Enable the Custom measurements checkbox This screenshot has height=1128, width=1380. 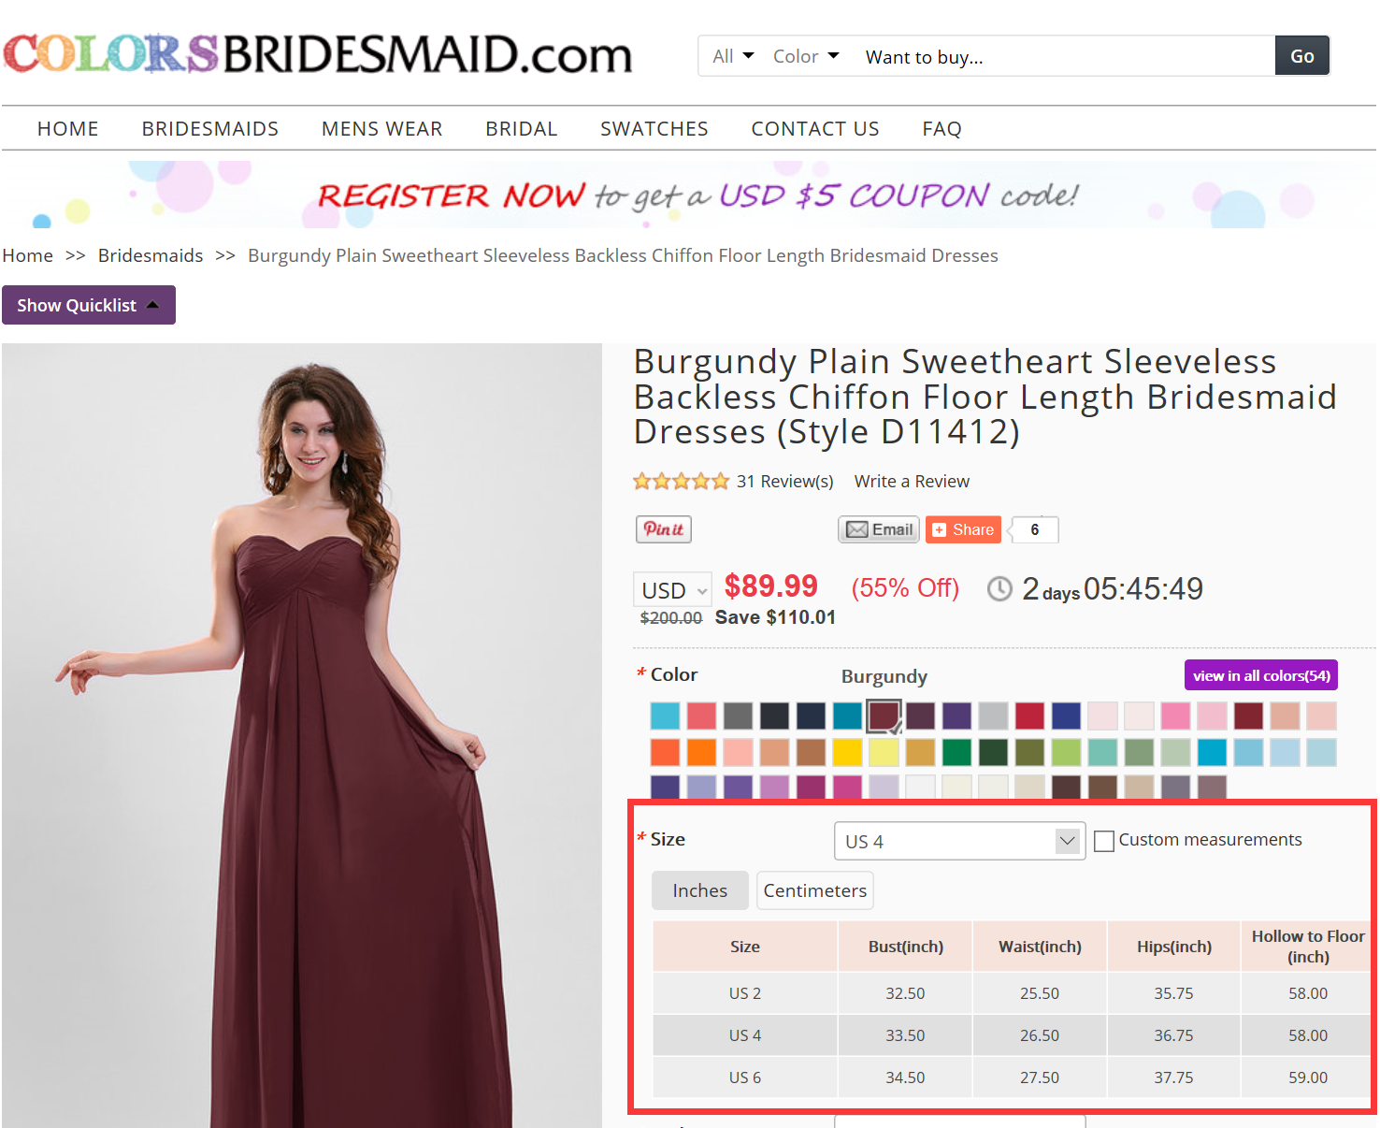[1104, 841]
